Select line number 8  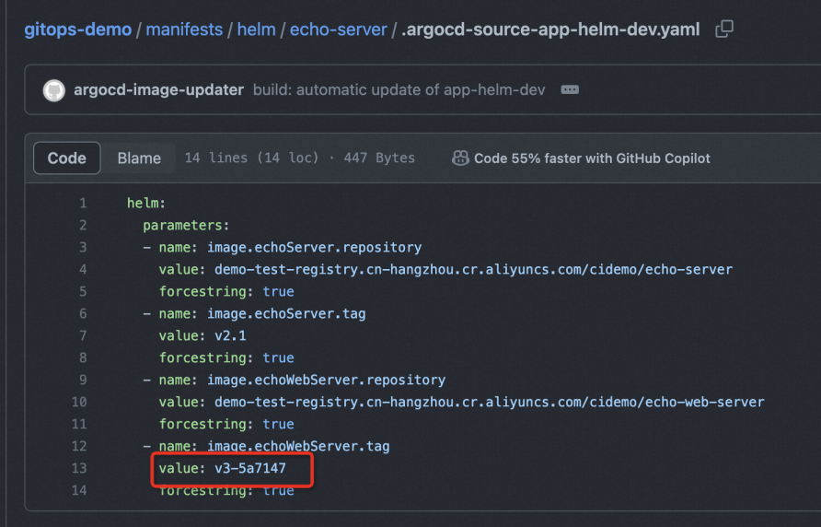tap(83, 357)
